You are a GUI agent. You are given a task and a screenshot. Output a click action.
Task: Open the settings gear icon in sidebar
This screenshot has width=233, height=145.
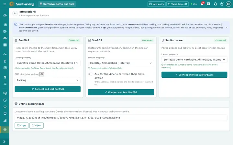point(5,130)
